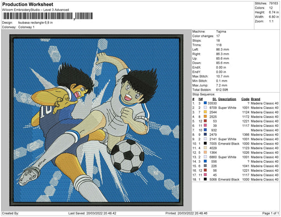Click design name 'tsubasa rectangle 6,8 in'
The height and width of the screenshot is (217, 281).
pos(35,23)
